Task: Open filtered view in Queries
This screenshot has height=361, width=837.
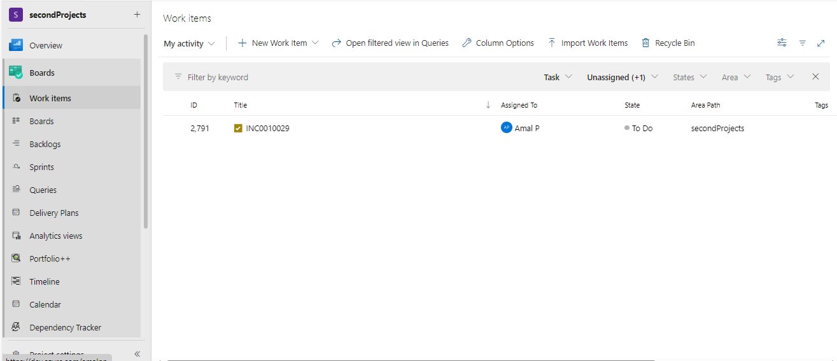Action: point(390,43)
